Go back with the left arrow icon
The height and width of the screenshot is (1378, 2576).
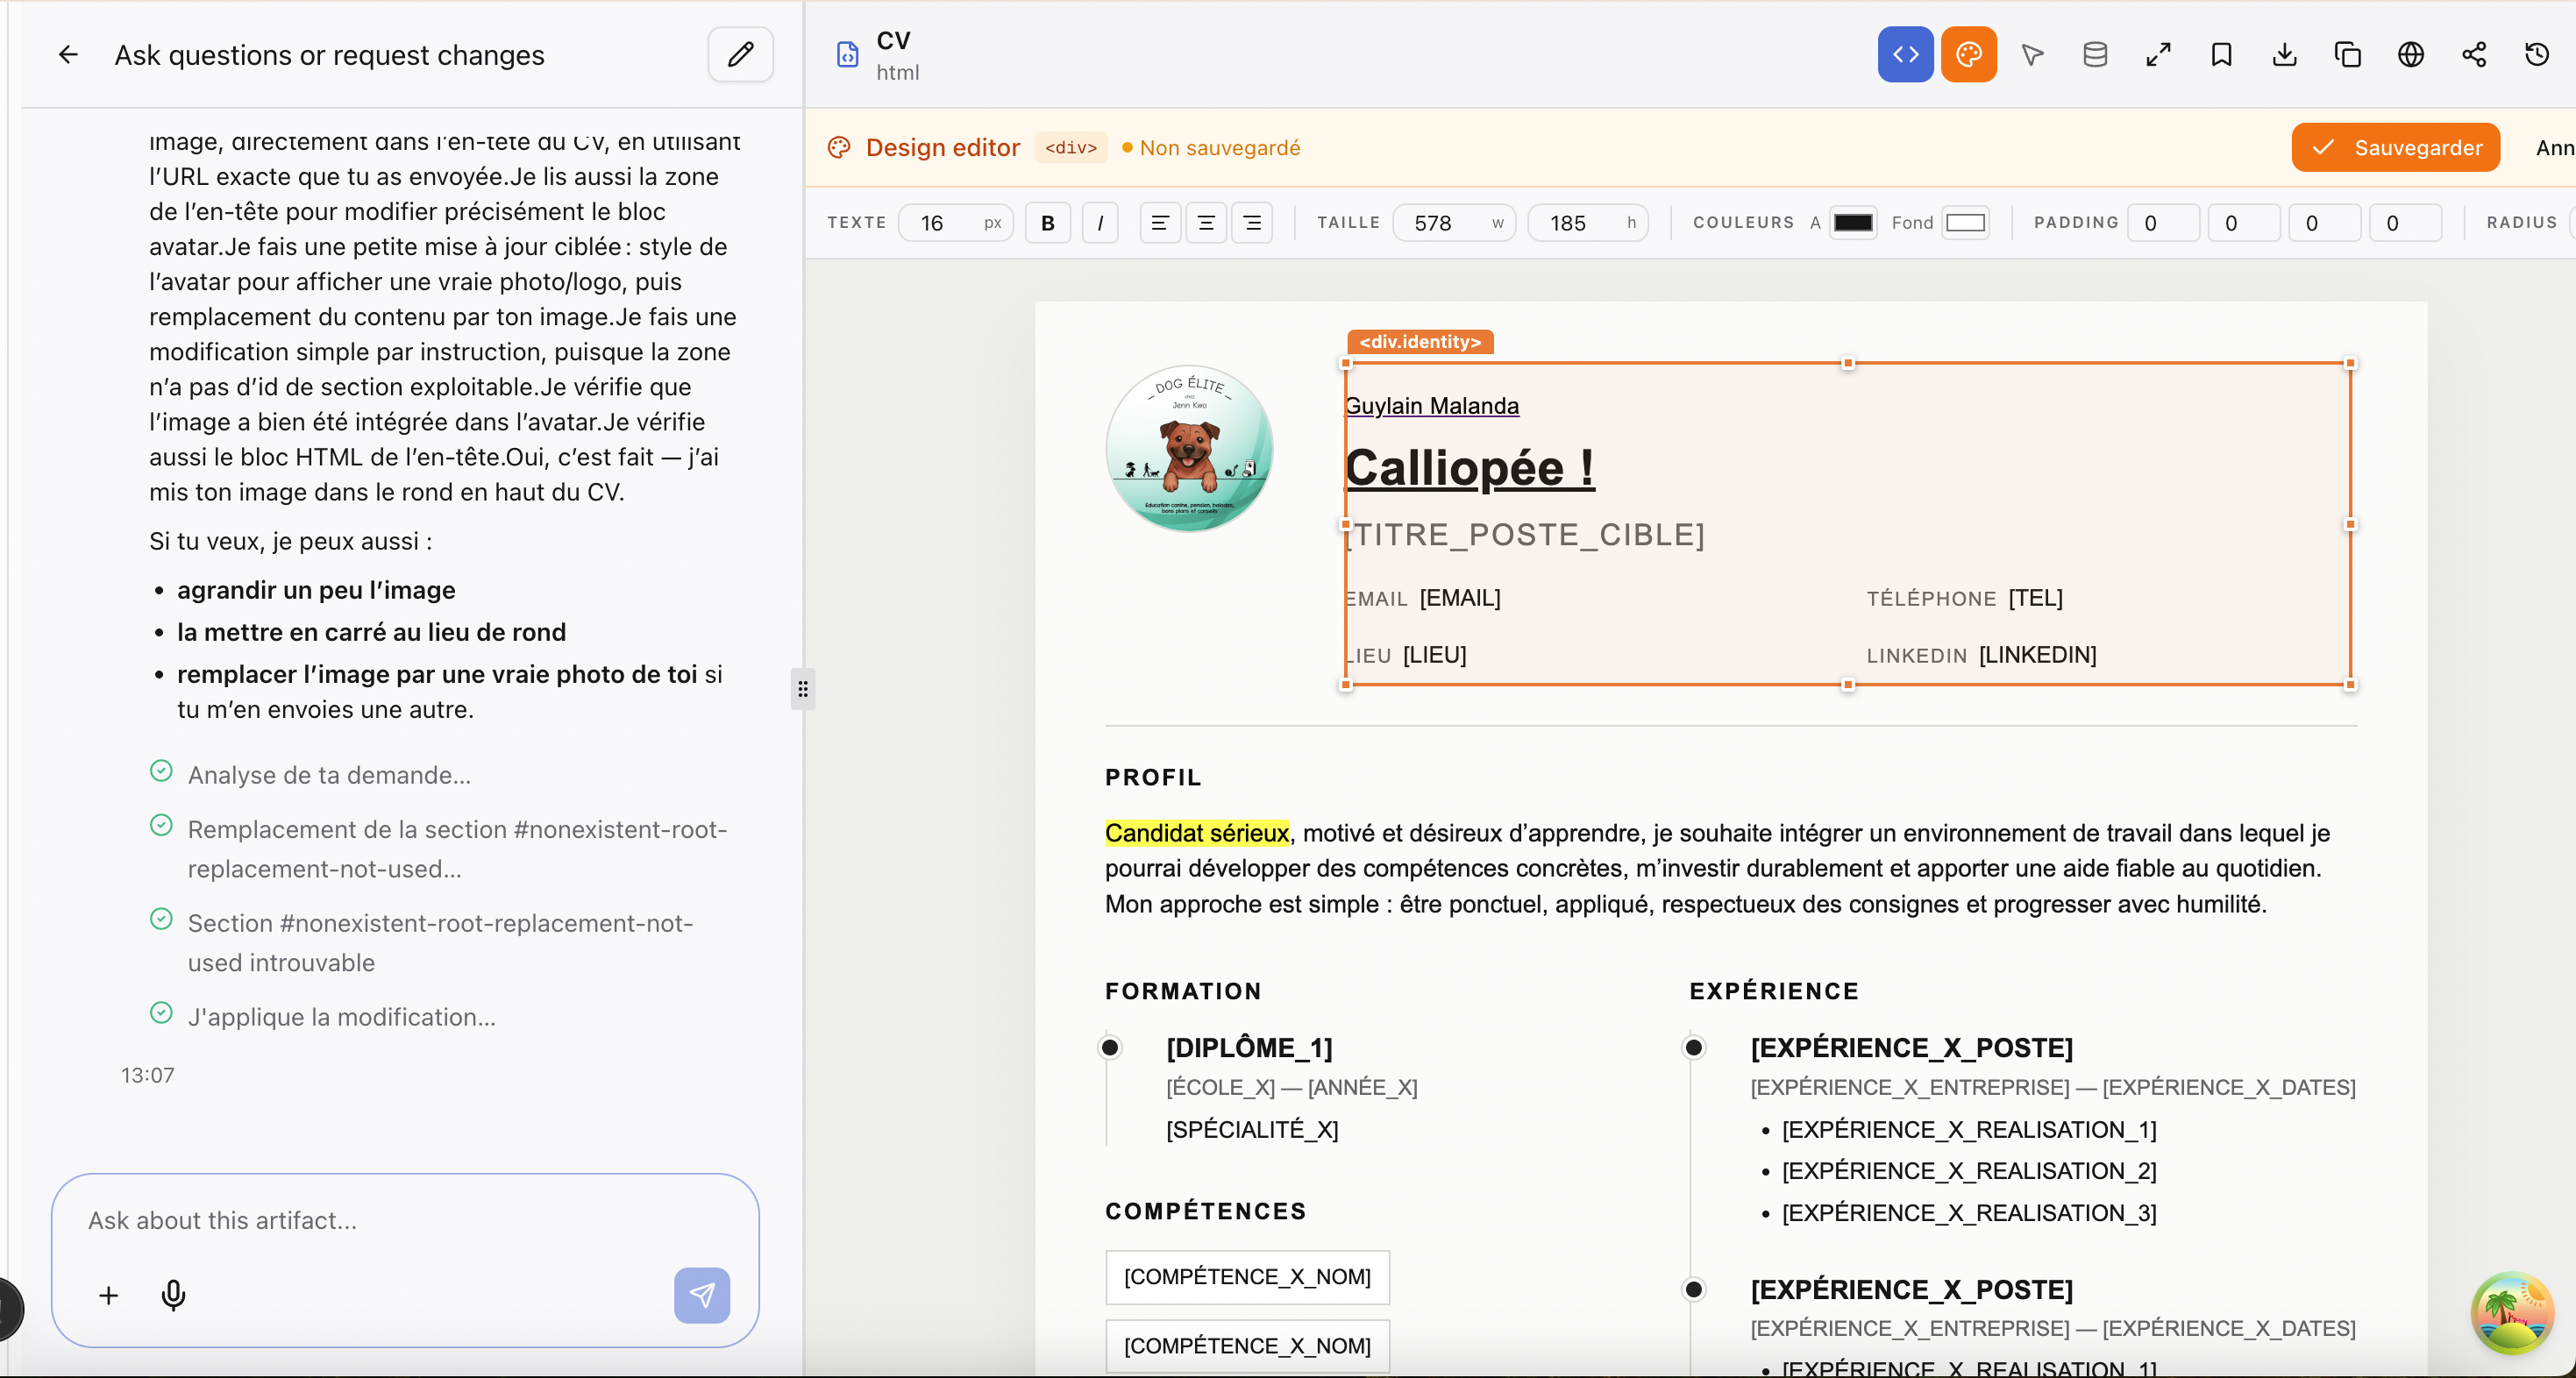click(68, 55)
